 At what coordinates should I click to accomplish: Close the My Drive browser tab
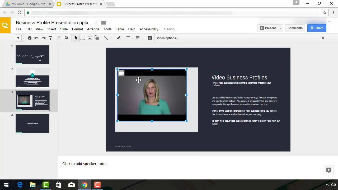click(50, 4)
